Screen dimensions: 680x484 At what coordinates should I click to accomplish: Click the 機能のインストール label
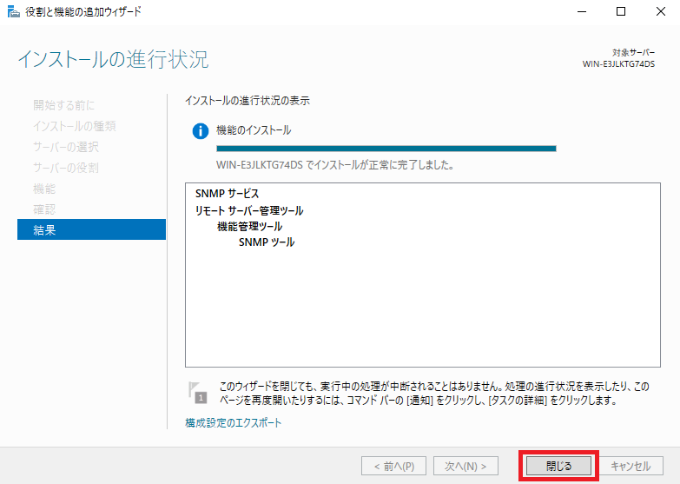click(x=254, y=130)
